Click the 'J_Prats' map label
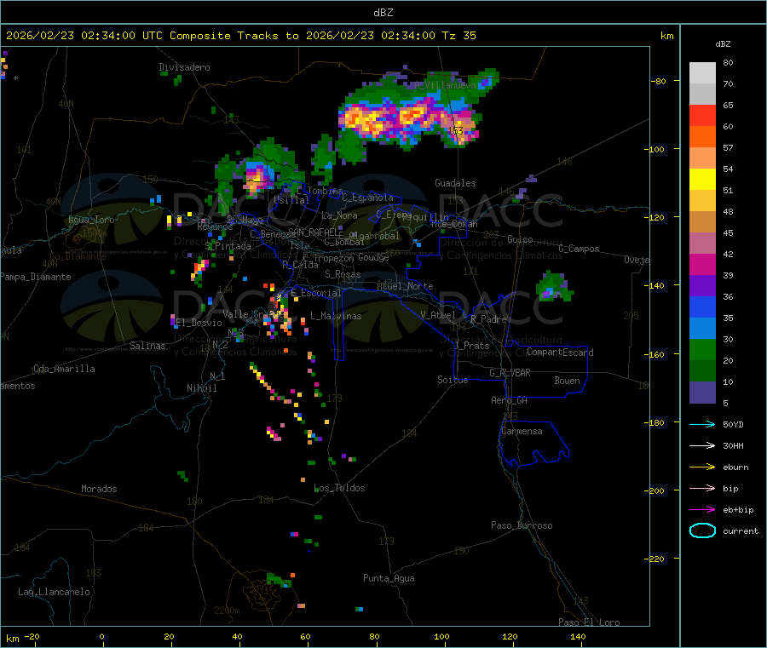Image resolution: width=767 pixels, height=648 pixels. click(x=471, y=346)
